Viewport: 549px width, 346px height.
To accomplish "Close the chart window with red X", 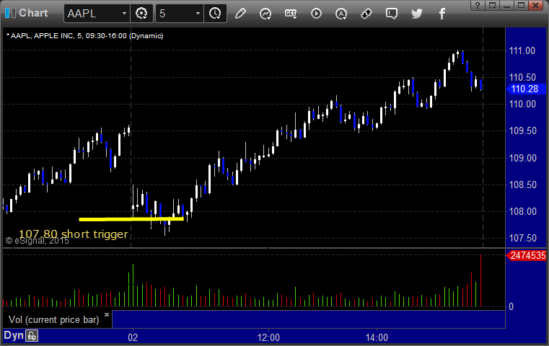I will point(536,5).
